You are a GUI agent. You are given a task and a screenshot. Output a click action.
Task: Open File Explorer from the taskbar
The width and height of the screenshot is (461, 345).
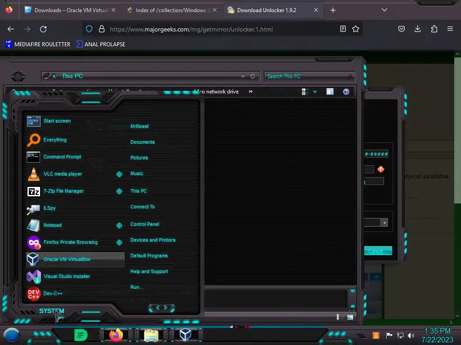151,336
